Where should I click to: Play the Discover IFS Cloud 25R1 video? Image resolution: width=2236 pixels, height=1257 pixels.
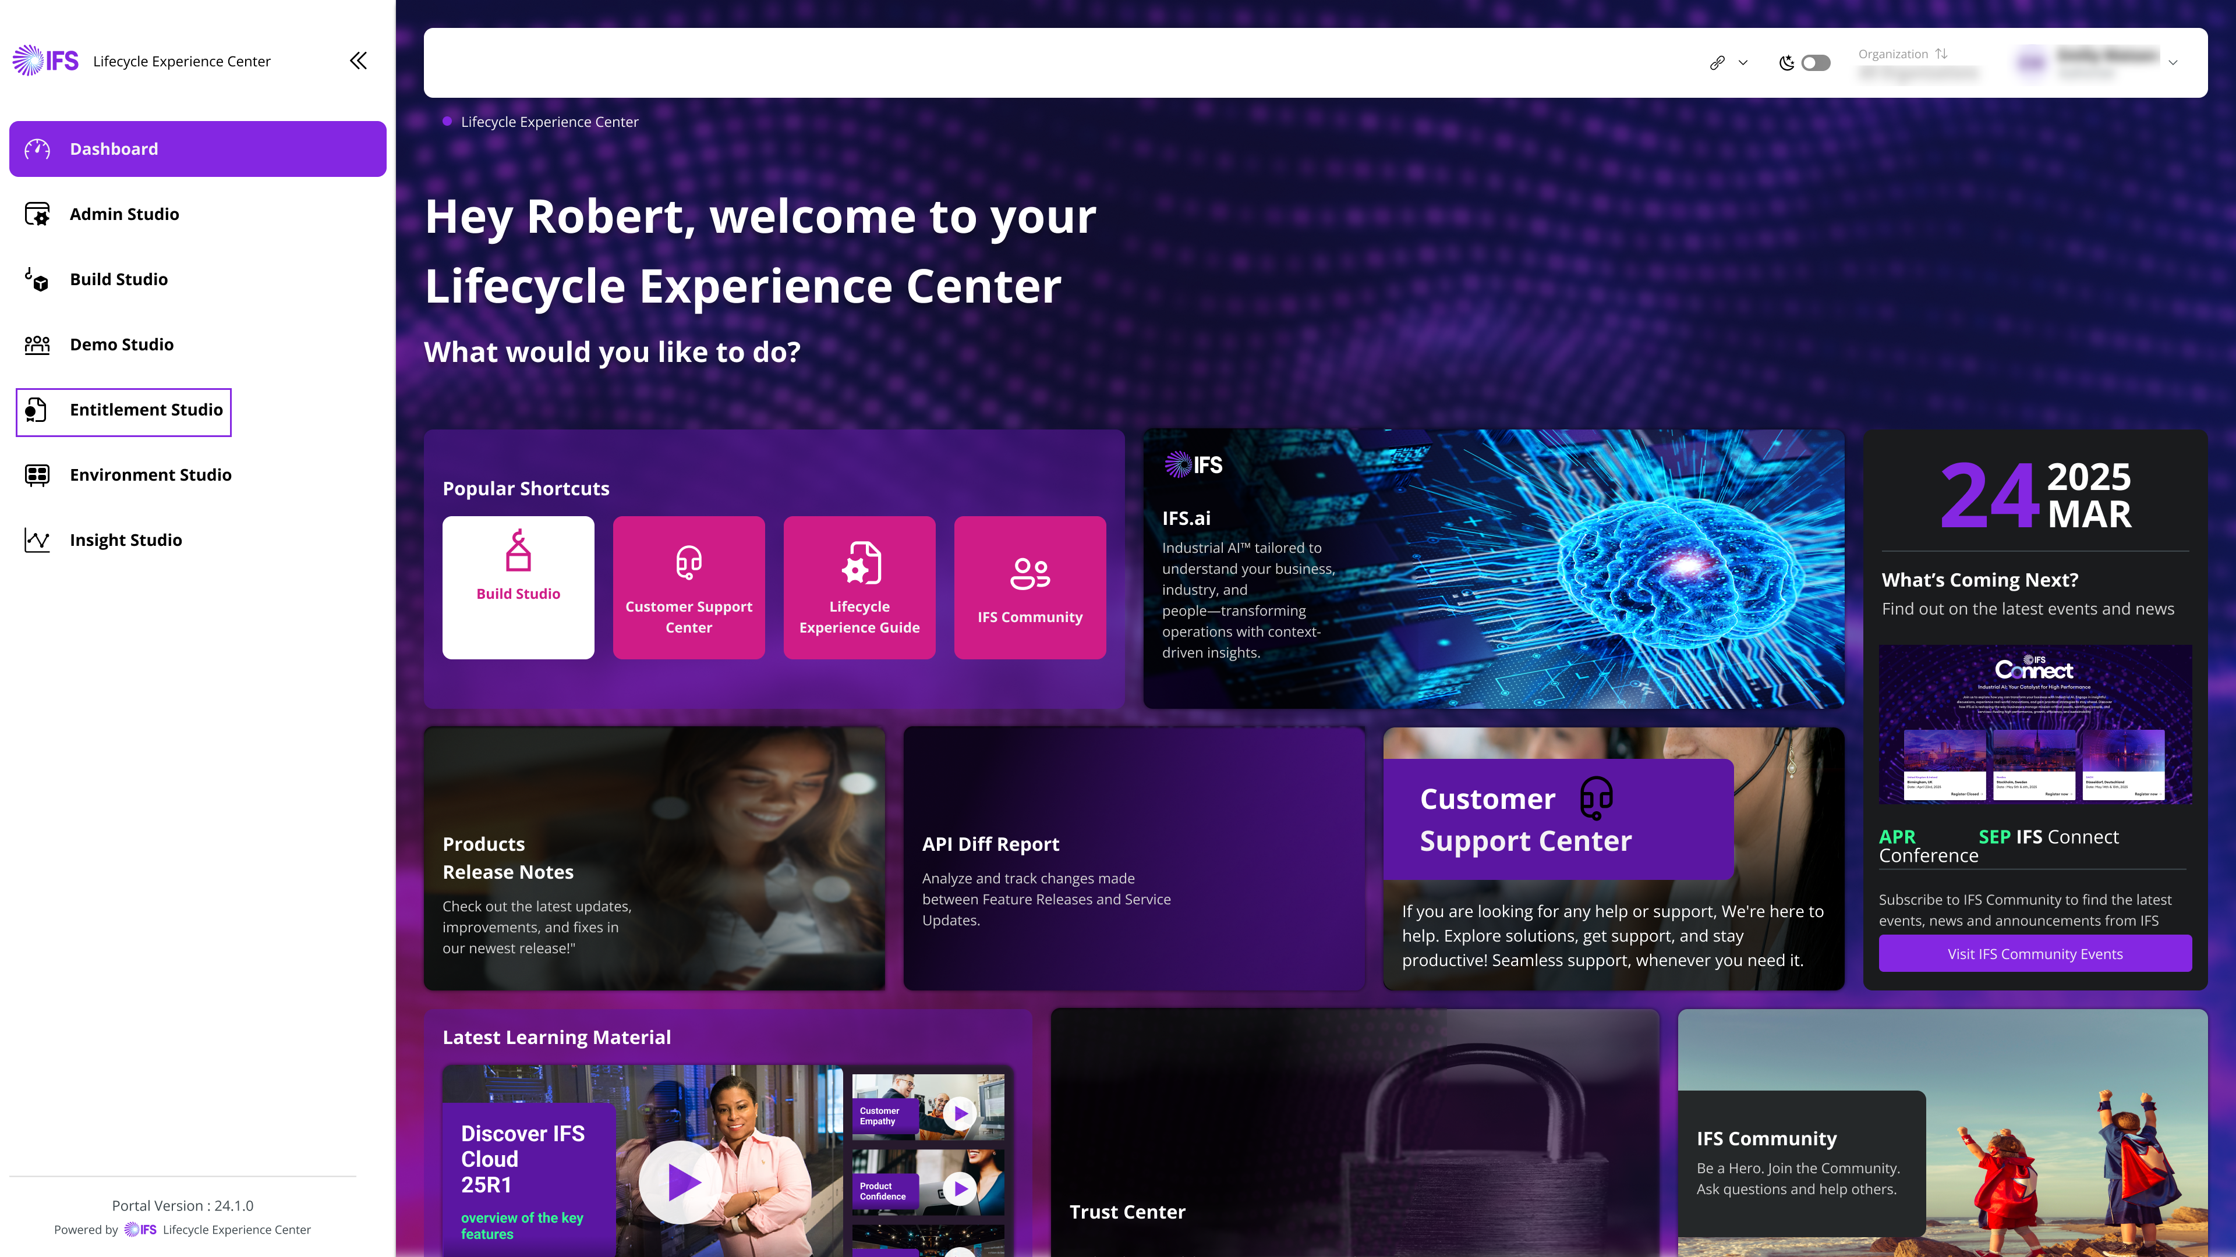click(681, 1181)
